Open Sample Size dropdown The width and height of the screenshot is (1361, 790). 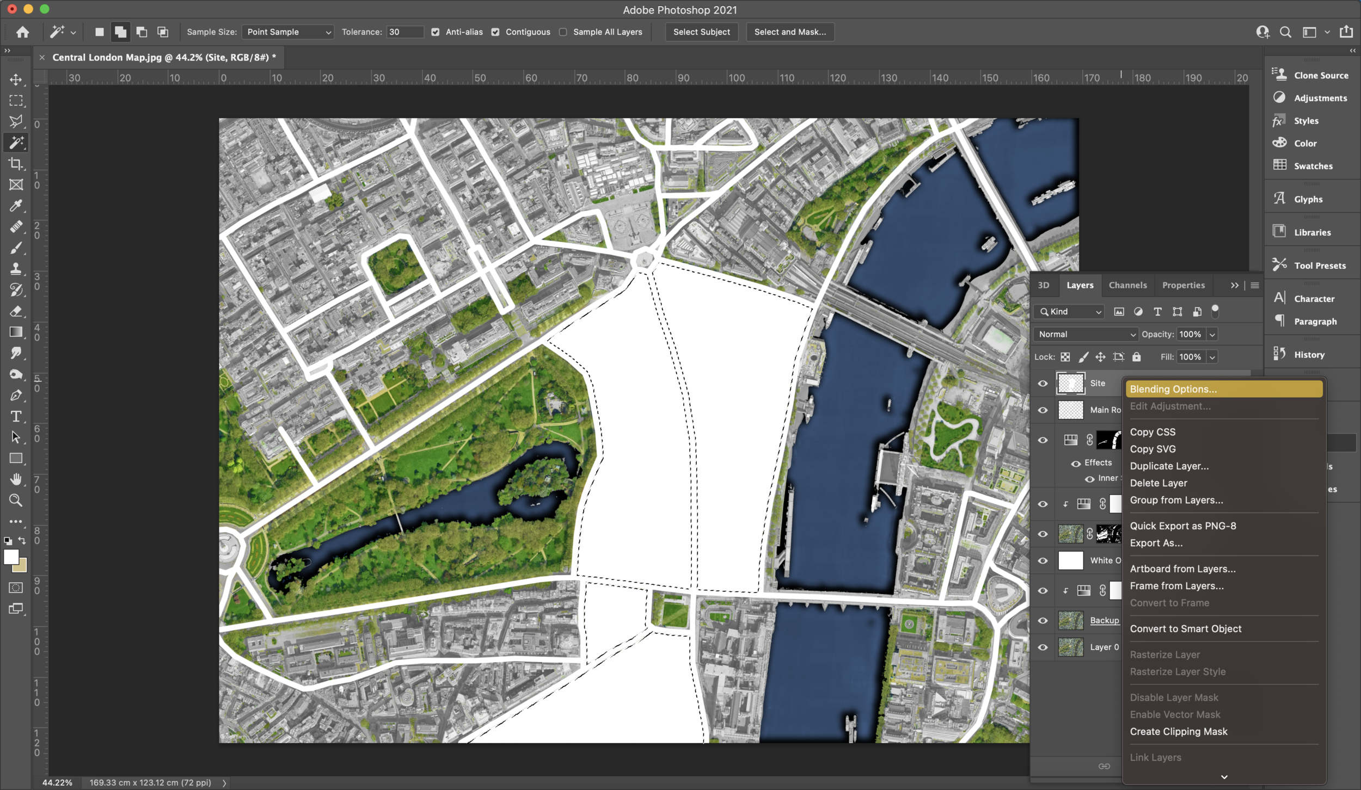pyautogui.click(x=287, y=32)
